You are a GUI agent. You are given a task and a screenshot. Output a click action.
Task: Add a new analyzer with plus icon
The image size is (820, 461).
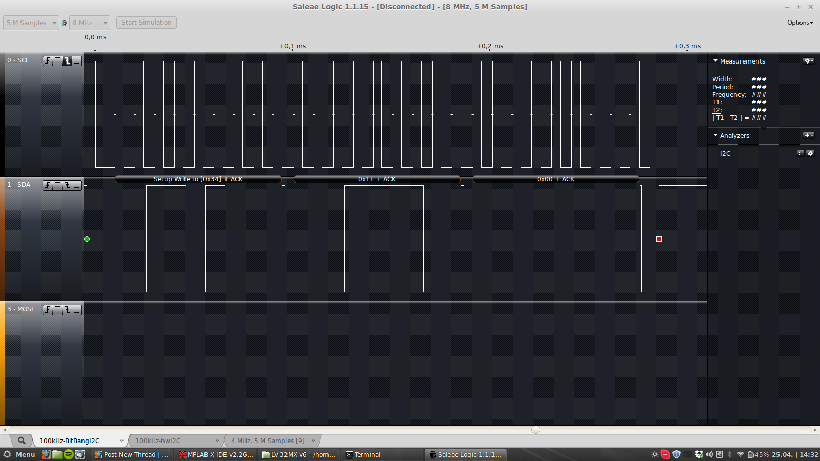808,135
